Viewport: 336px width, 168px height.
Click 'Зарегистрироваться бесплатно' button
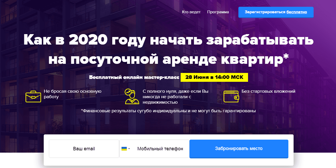coord(276,12)
